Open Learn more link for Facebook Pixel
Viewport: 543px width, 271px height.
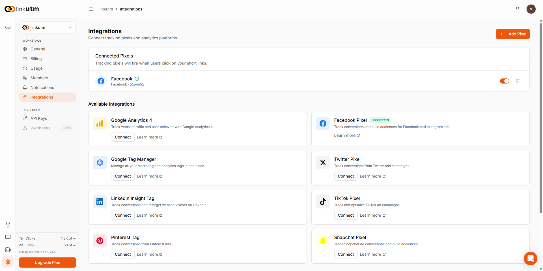pyautogui.click(x=347, y=135)
